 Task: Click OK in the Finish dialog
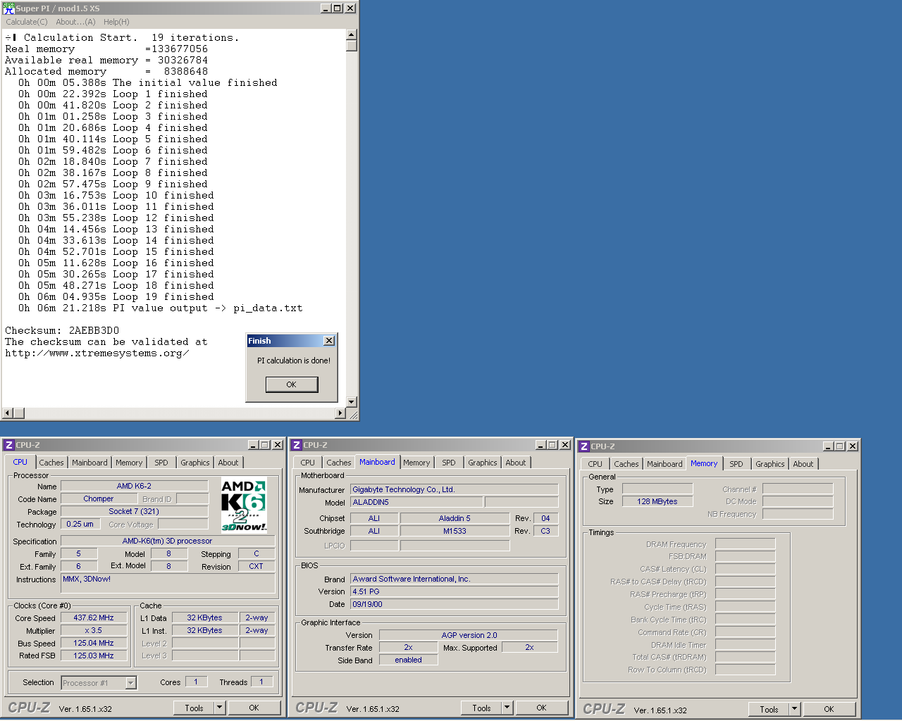291,384
